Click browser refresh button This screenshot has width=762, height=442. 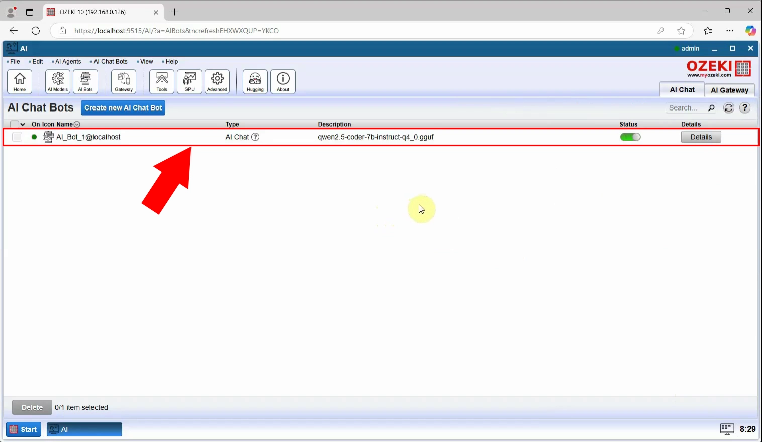click(x=36, y=31)
